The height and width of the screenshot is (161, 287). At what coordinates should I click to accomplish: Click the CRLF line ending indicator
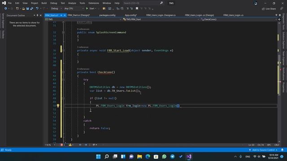(x=277, y=145)
